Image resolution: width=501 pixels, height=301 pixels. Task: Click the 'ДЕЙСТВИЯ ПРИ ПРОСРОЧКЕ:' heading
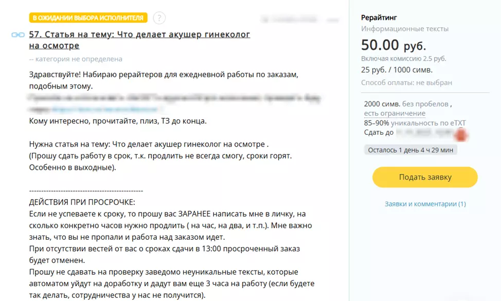click(x=82, y=202)
